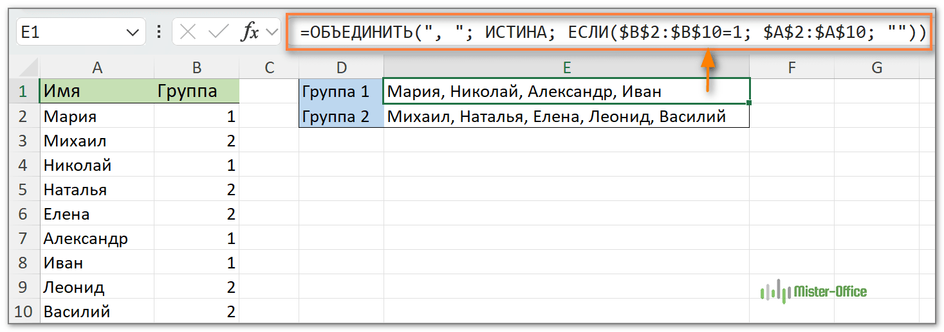Select column G header

click(877, 67)
